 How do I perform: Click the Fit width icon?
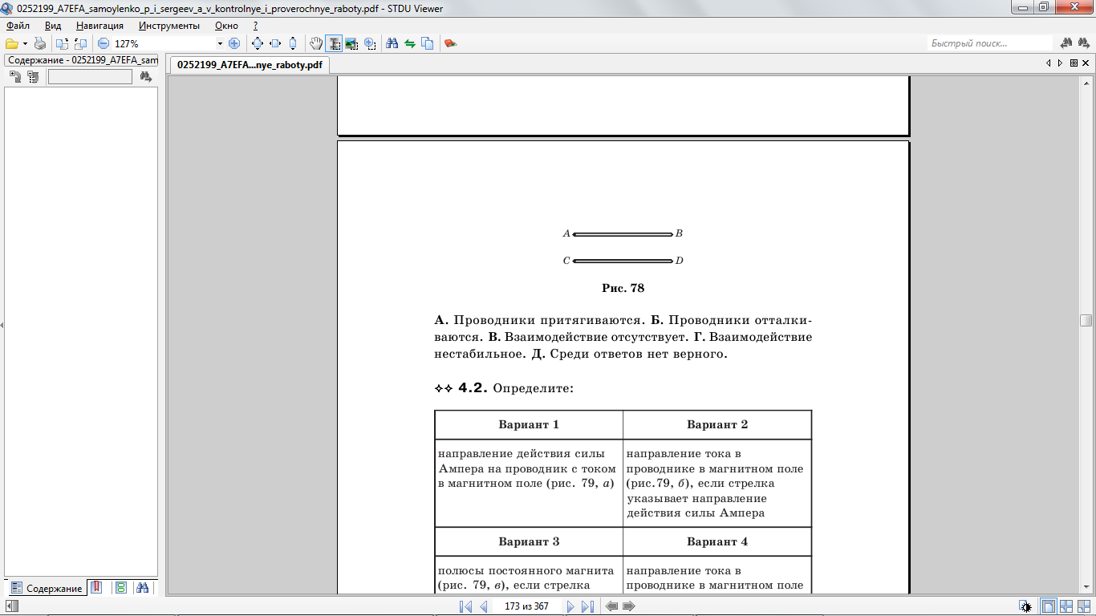pos(275,43)
